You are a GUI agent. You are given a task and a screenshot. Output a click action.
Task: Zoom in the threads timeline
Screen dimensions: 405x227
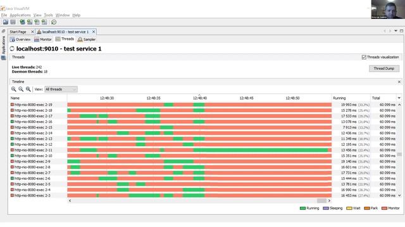[x=14, y=90]
